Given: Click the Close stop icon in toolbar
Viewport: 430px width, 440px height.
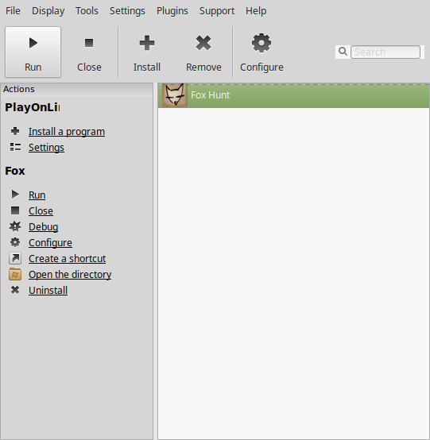Looking at the screenshot, I should tap(89, 43).
